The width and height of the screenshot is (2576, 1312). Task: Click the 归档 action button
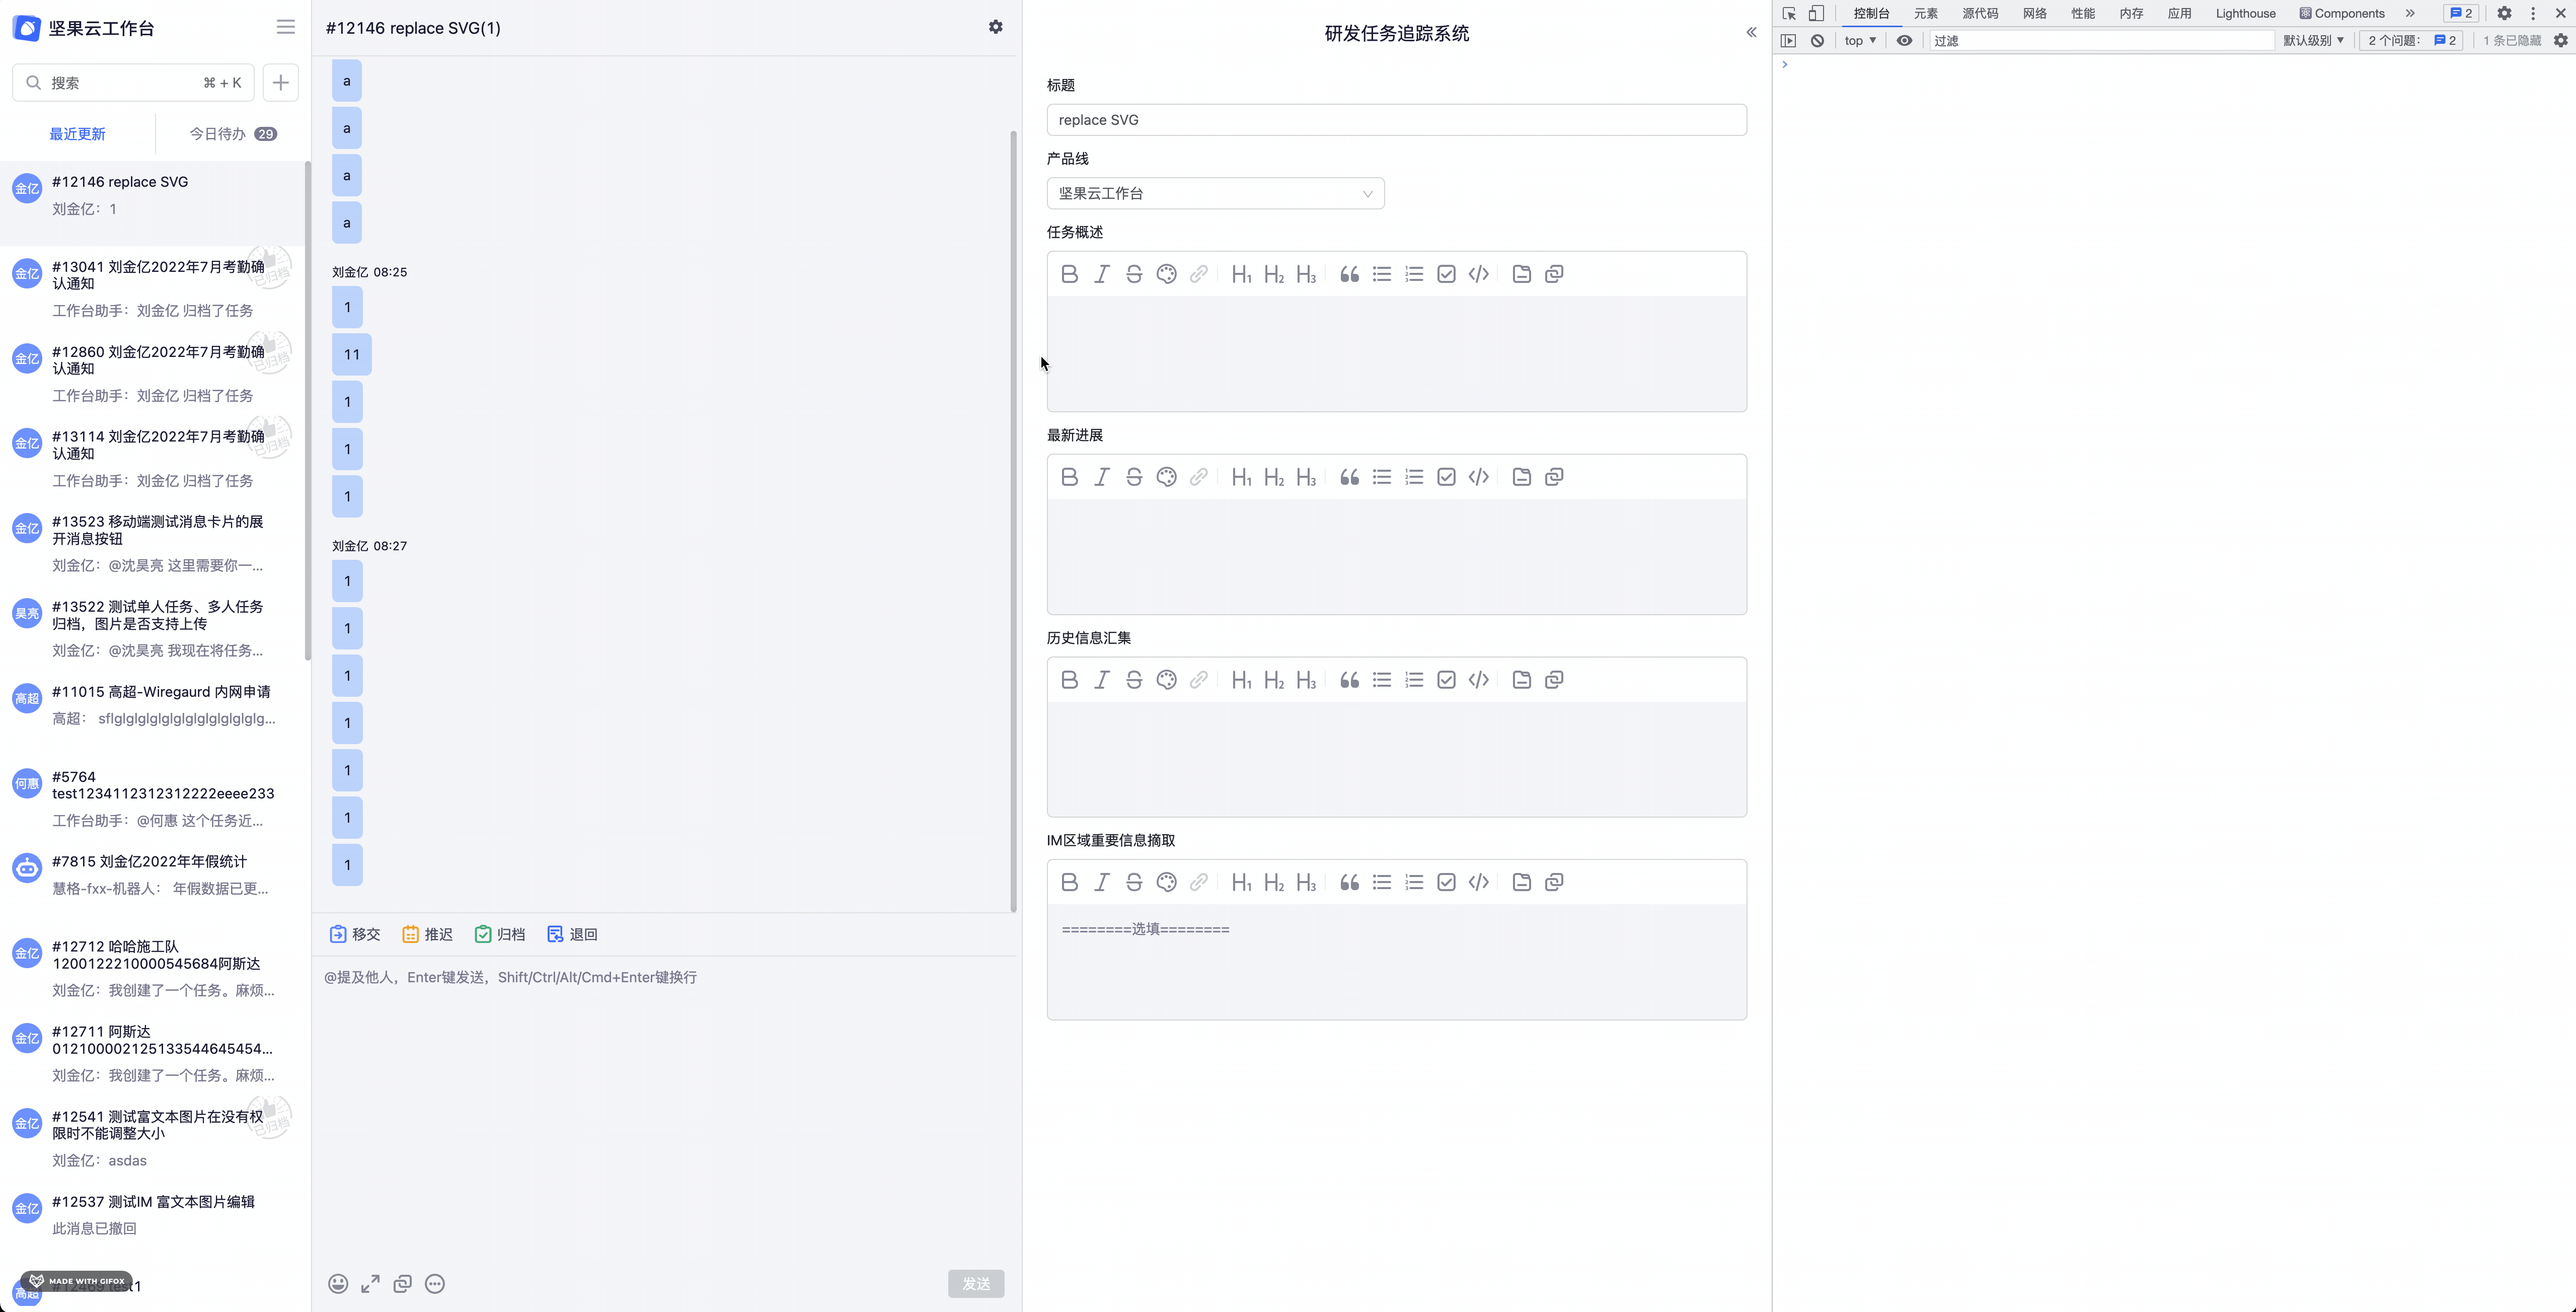tap(500, 934)
